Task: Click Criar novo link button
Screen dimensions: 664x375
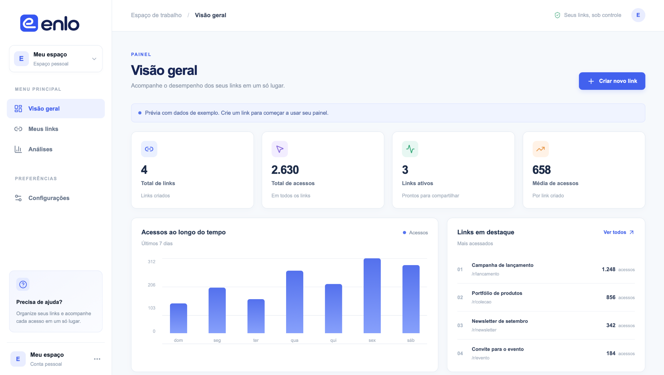Action: click(x=612, y=81)
